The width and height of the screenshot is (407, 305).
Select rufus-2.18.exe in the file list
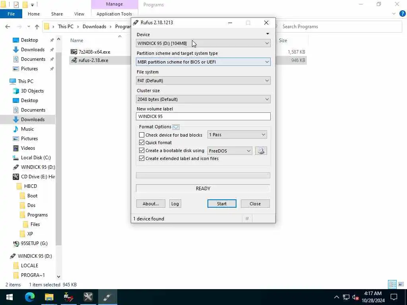pyautogui.click(x=93, y=60)
